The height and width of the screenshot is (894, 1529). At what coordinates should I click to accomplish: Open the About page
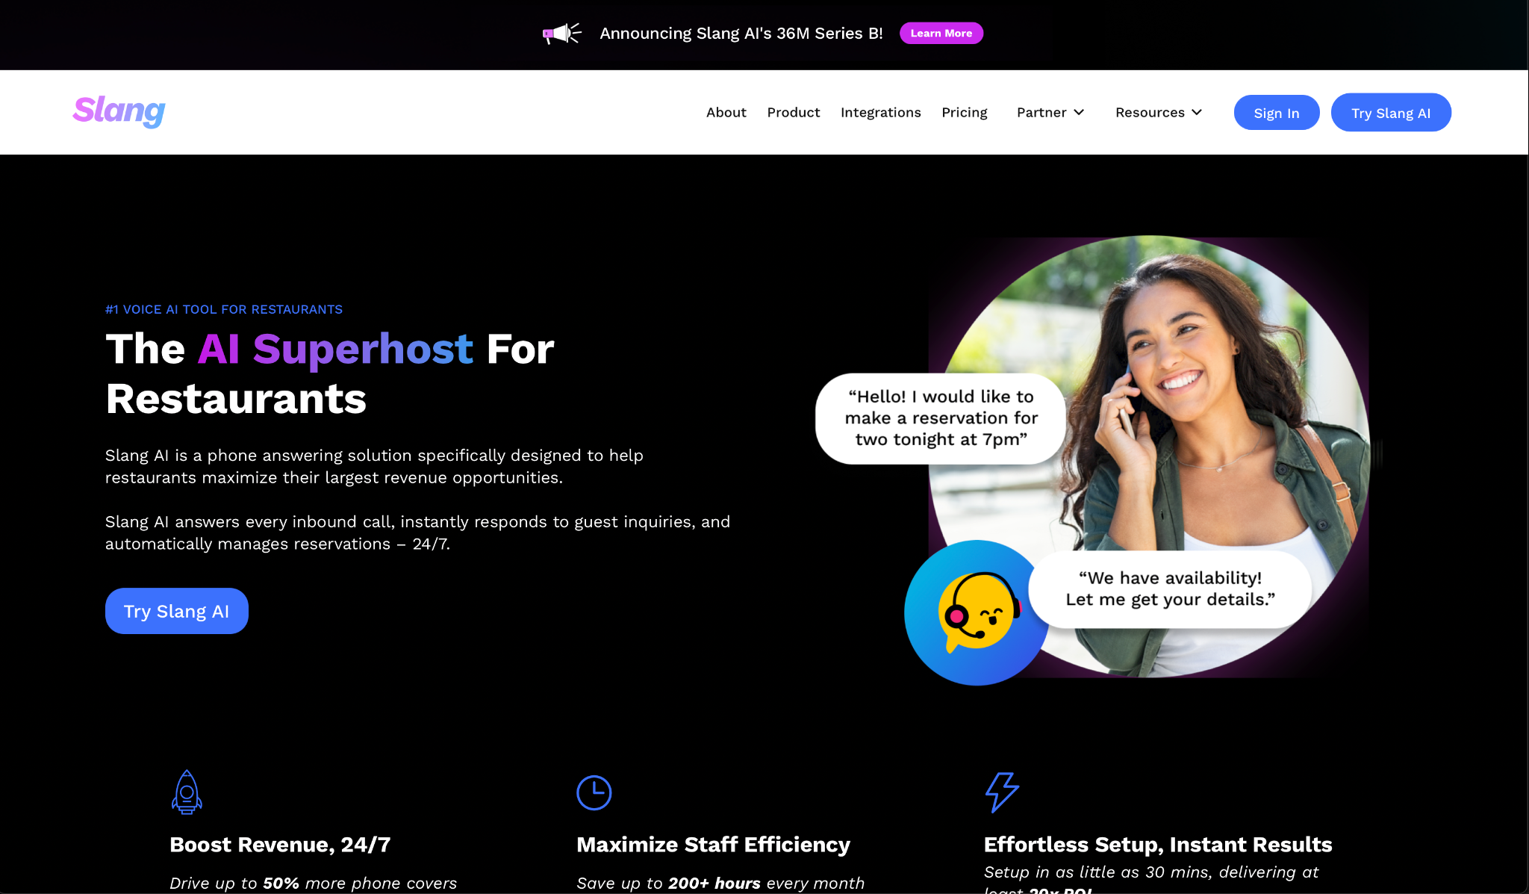pos(726,112)
